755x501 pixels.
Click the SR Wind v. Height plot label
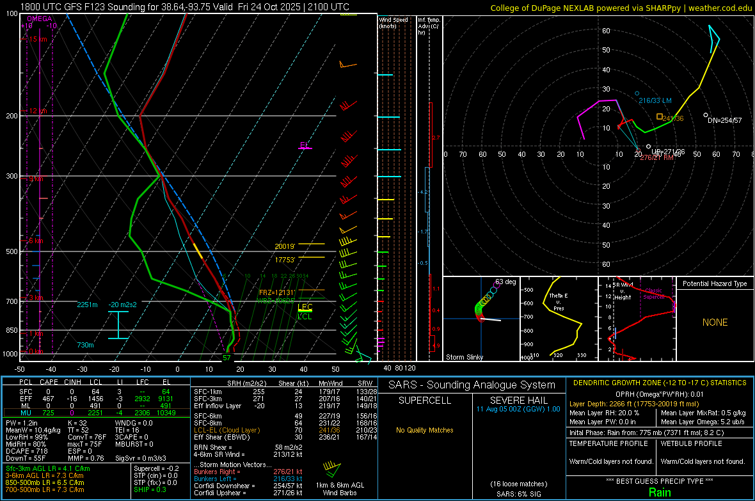coord(623,291)
